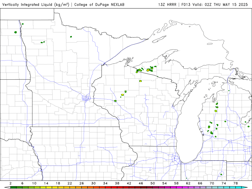
Task: Click the color scale label '58'
Action: 176,183
